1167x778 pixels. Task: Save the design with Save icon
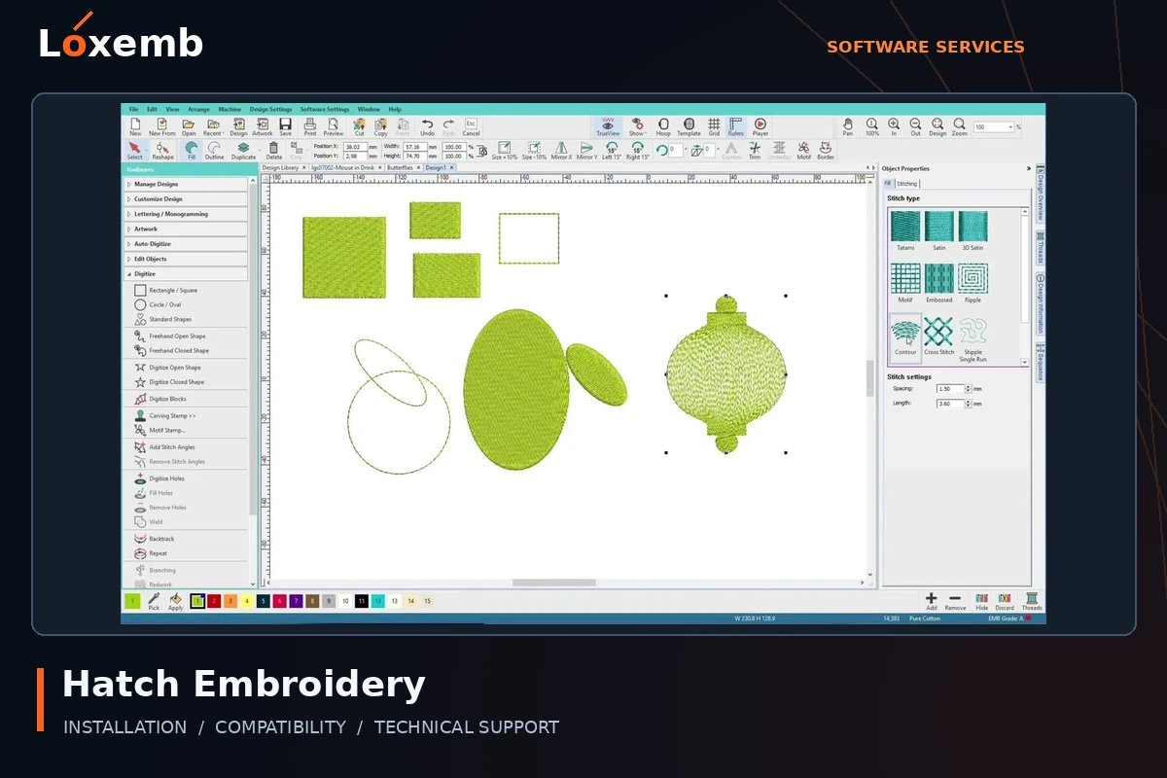point(285,127)
